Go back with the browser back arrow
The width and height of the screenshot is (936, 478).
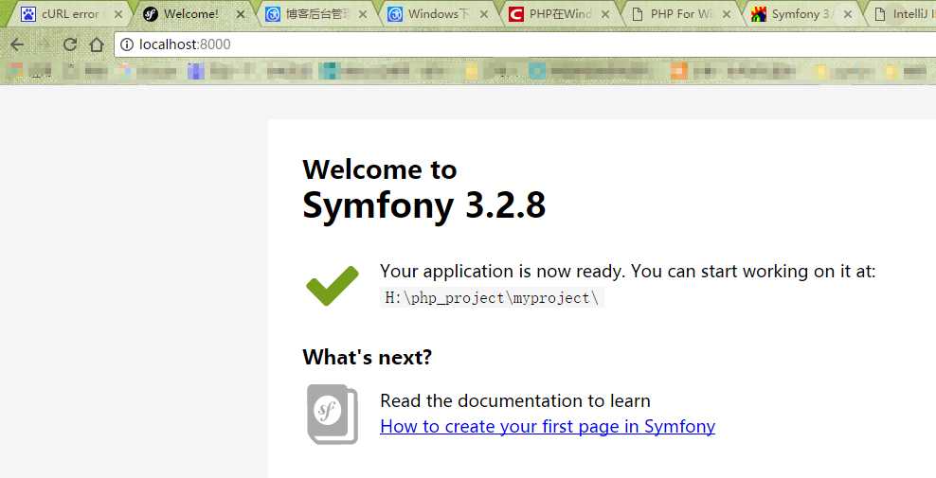[17, 44]
